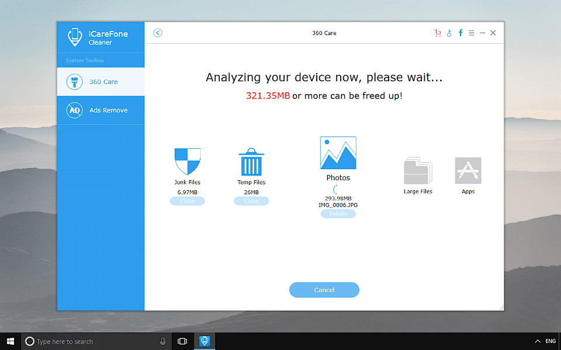
Task: Click the ENG language indicator
Action: point(550,341)
